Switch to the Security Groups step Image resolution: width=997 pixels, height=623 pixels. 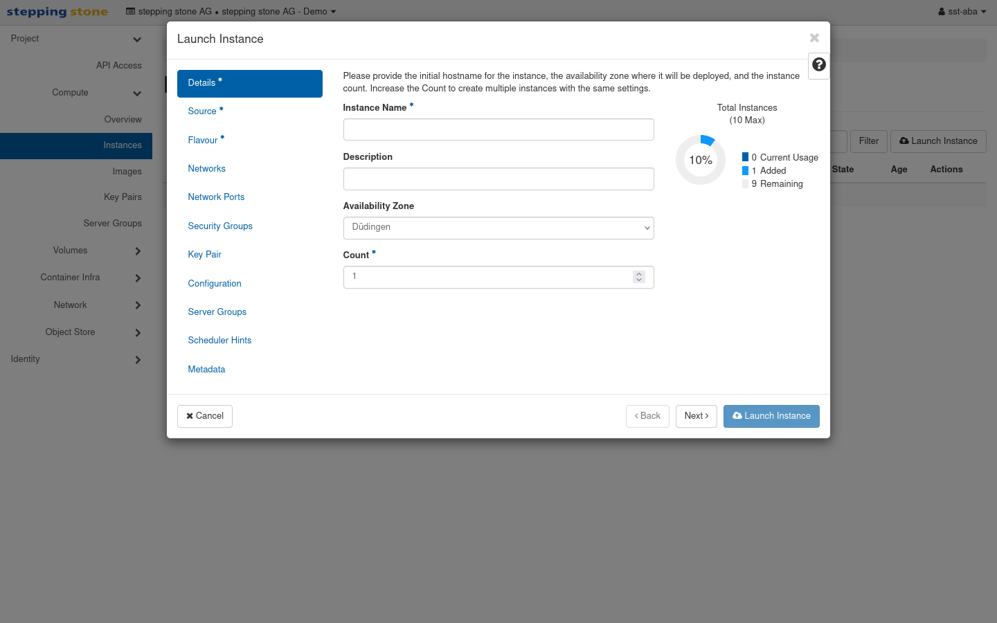pyautogui.click(x=220, y=226)
